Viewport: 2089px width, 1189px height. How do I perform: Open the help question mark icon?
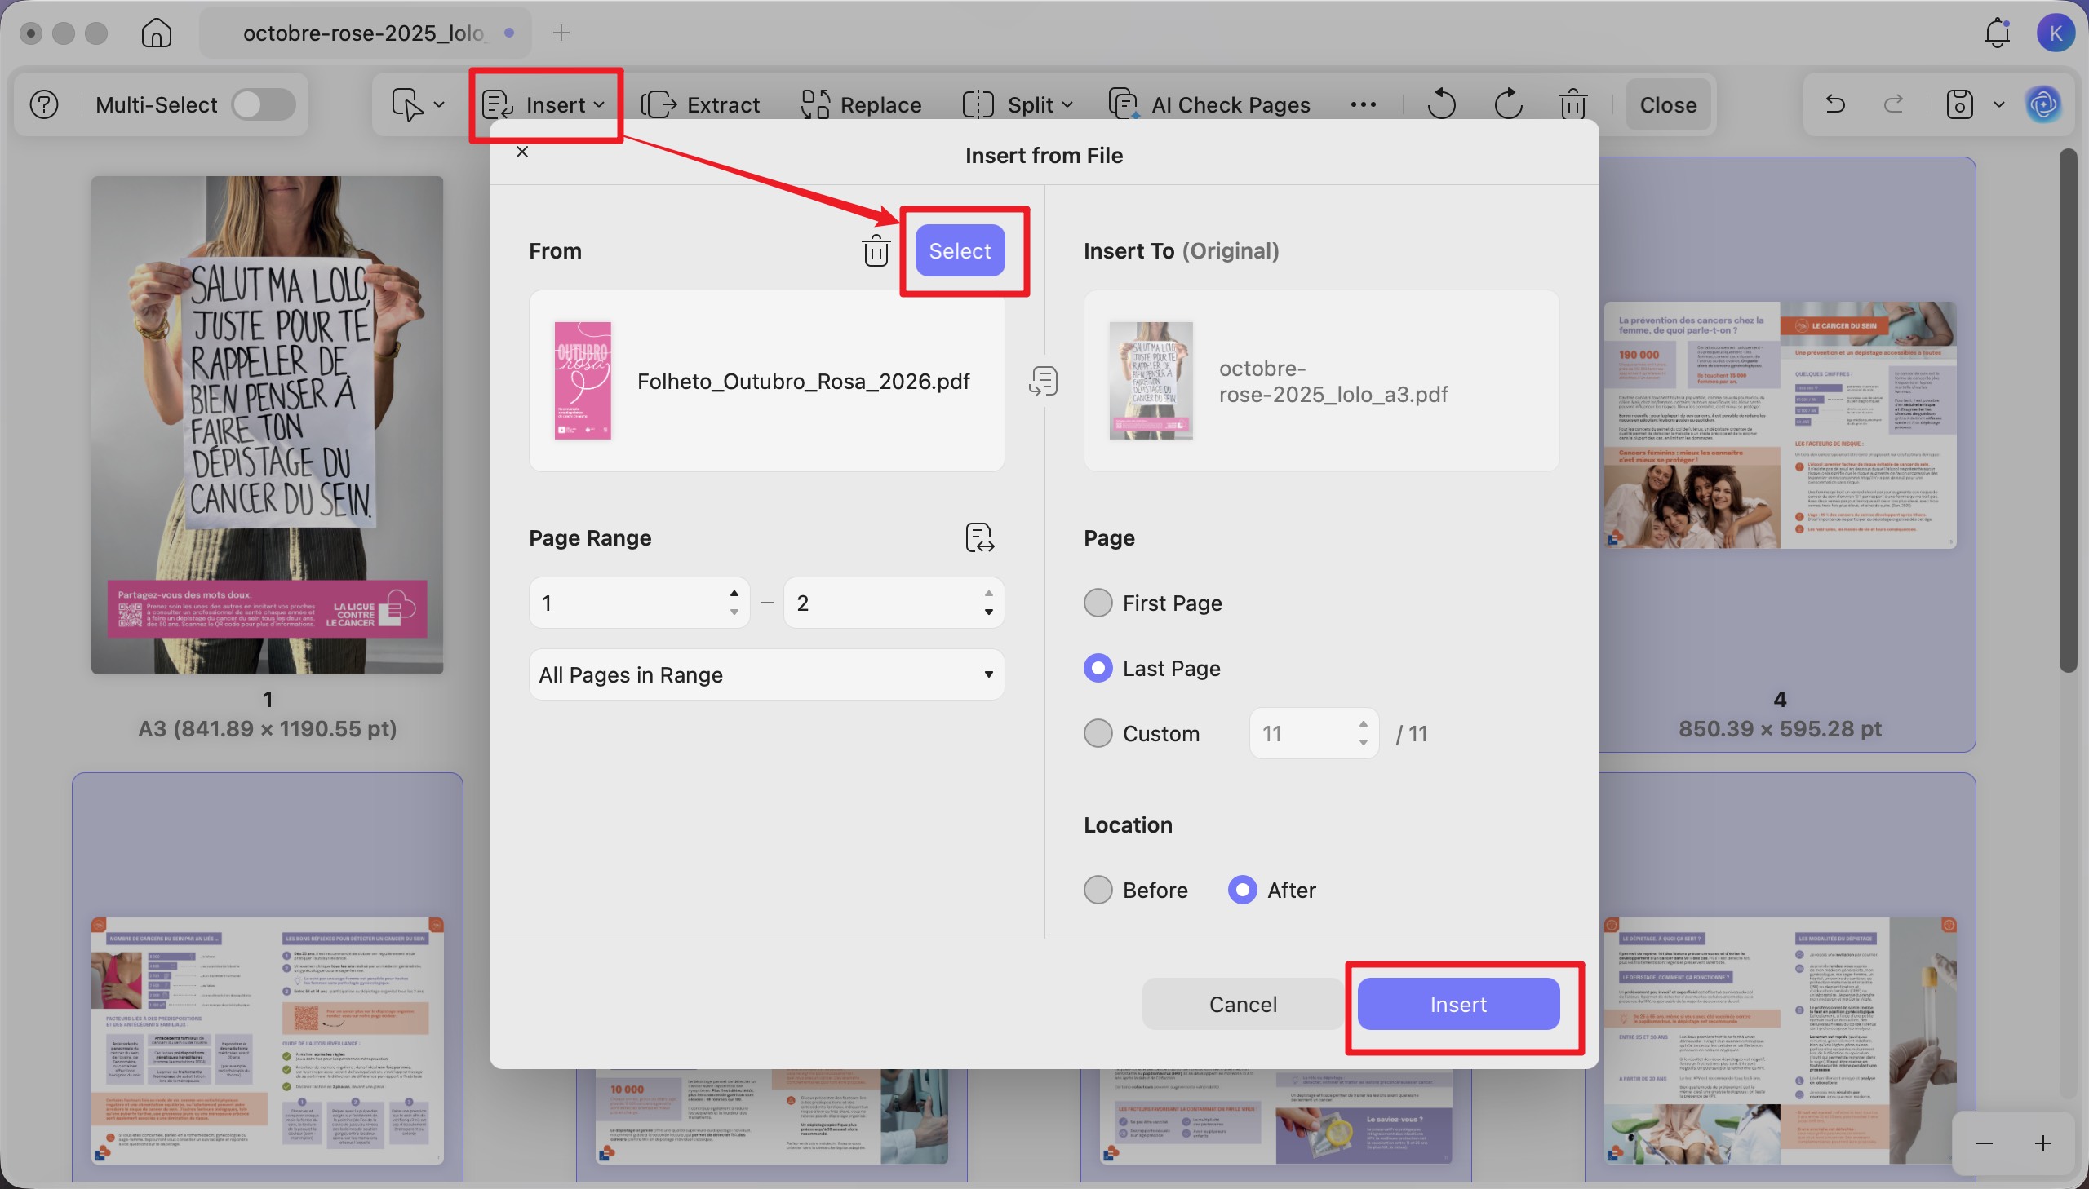tap(44, 104)
